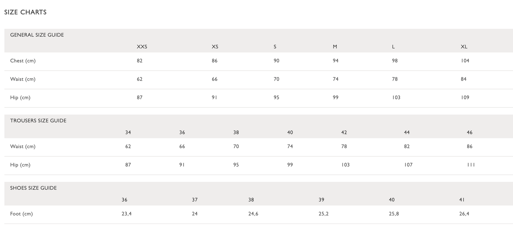Select the XXS size column header
The width and height of the screenshot is (513, 227).
(x=142, y=47)
